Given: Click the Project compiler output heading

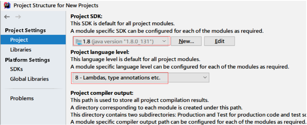Looking at the screenshot, I should (x=102, y=93).
